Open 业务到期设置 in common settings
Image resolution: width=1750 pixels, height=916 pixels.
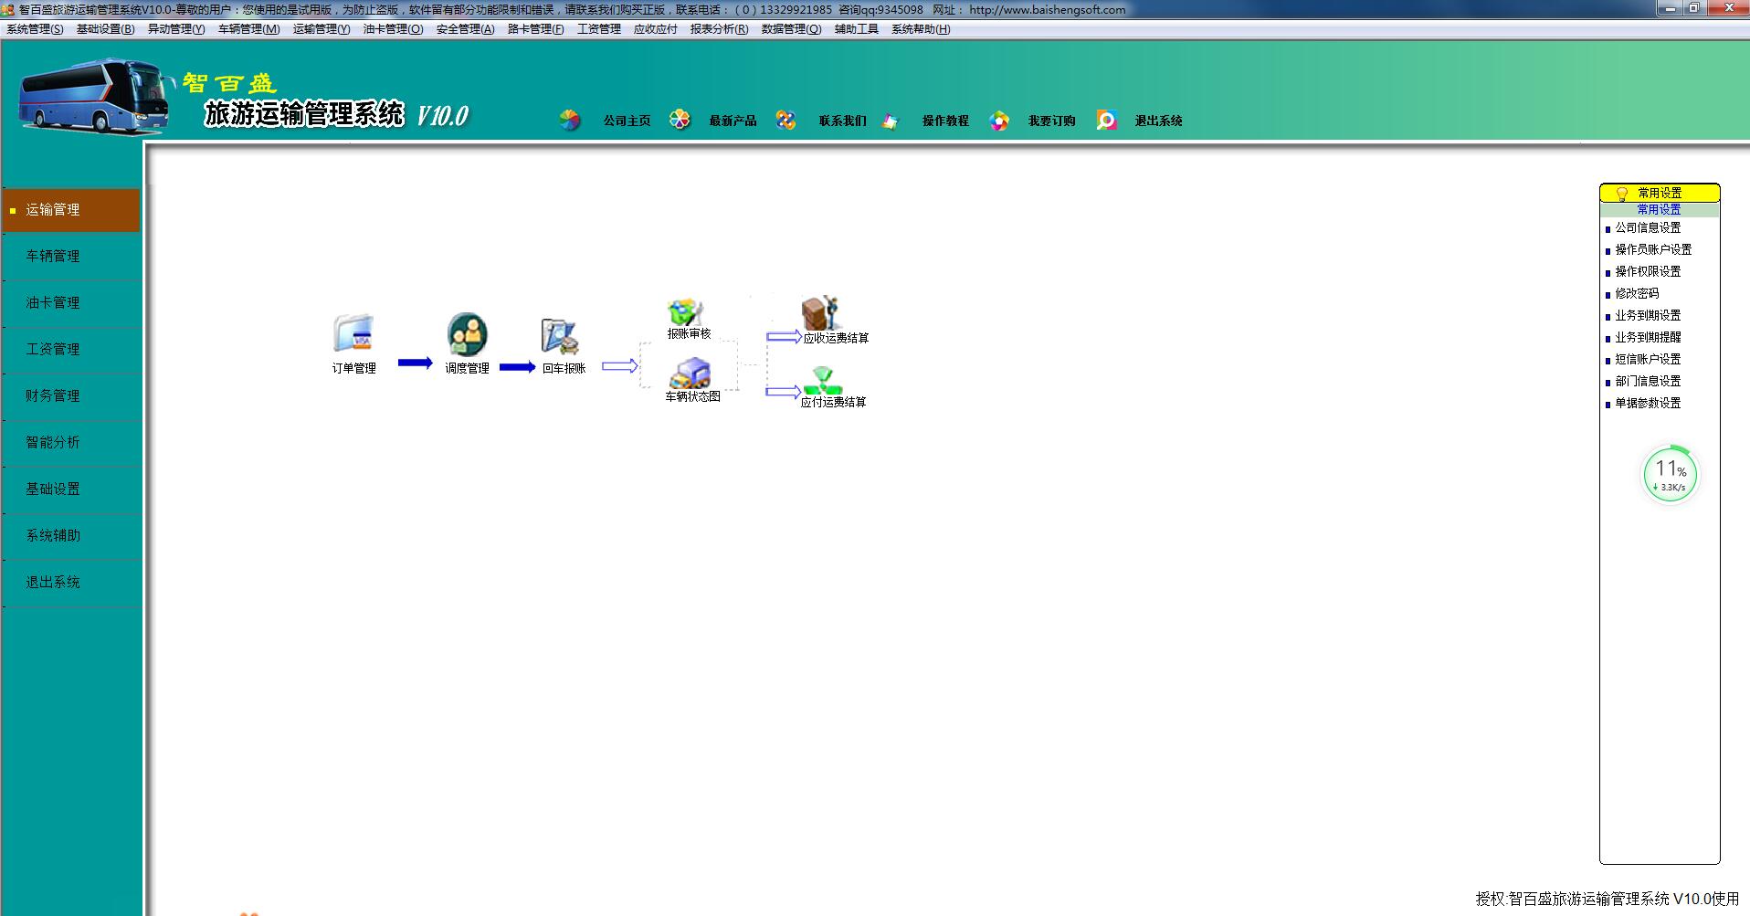click(1648, 316)
